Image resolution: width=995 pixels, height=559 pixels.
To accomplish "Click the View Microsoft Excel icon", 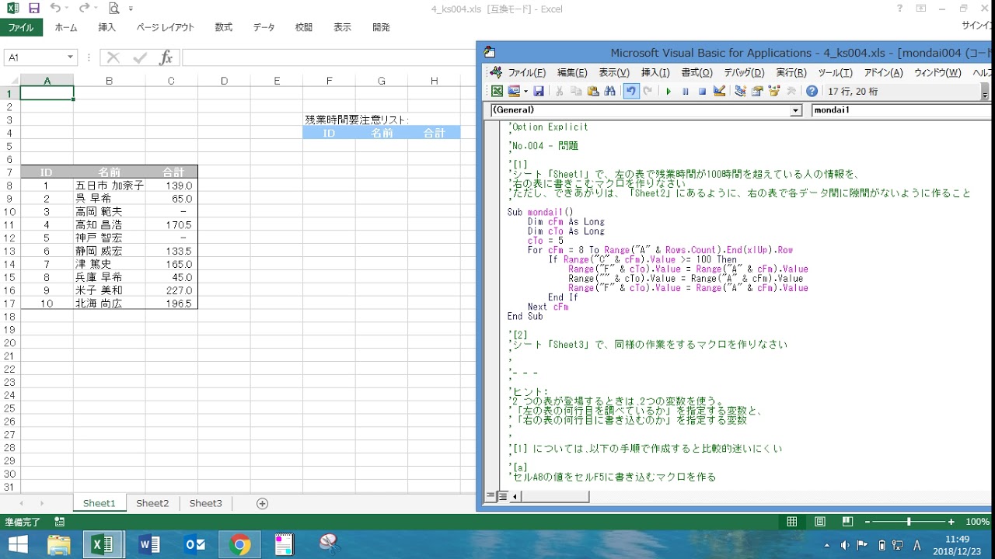I will tap(497, 92).
